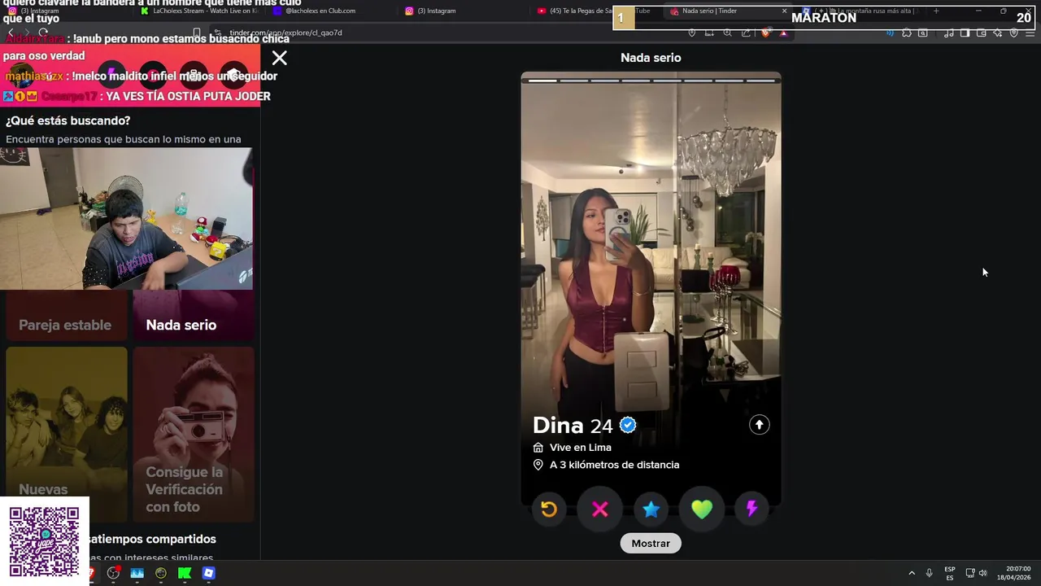Click the Vive en Lima text
The width and height of the screenshot is (1041, 586).
tap(581, 448)
